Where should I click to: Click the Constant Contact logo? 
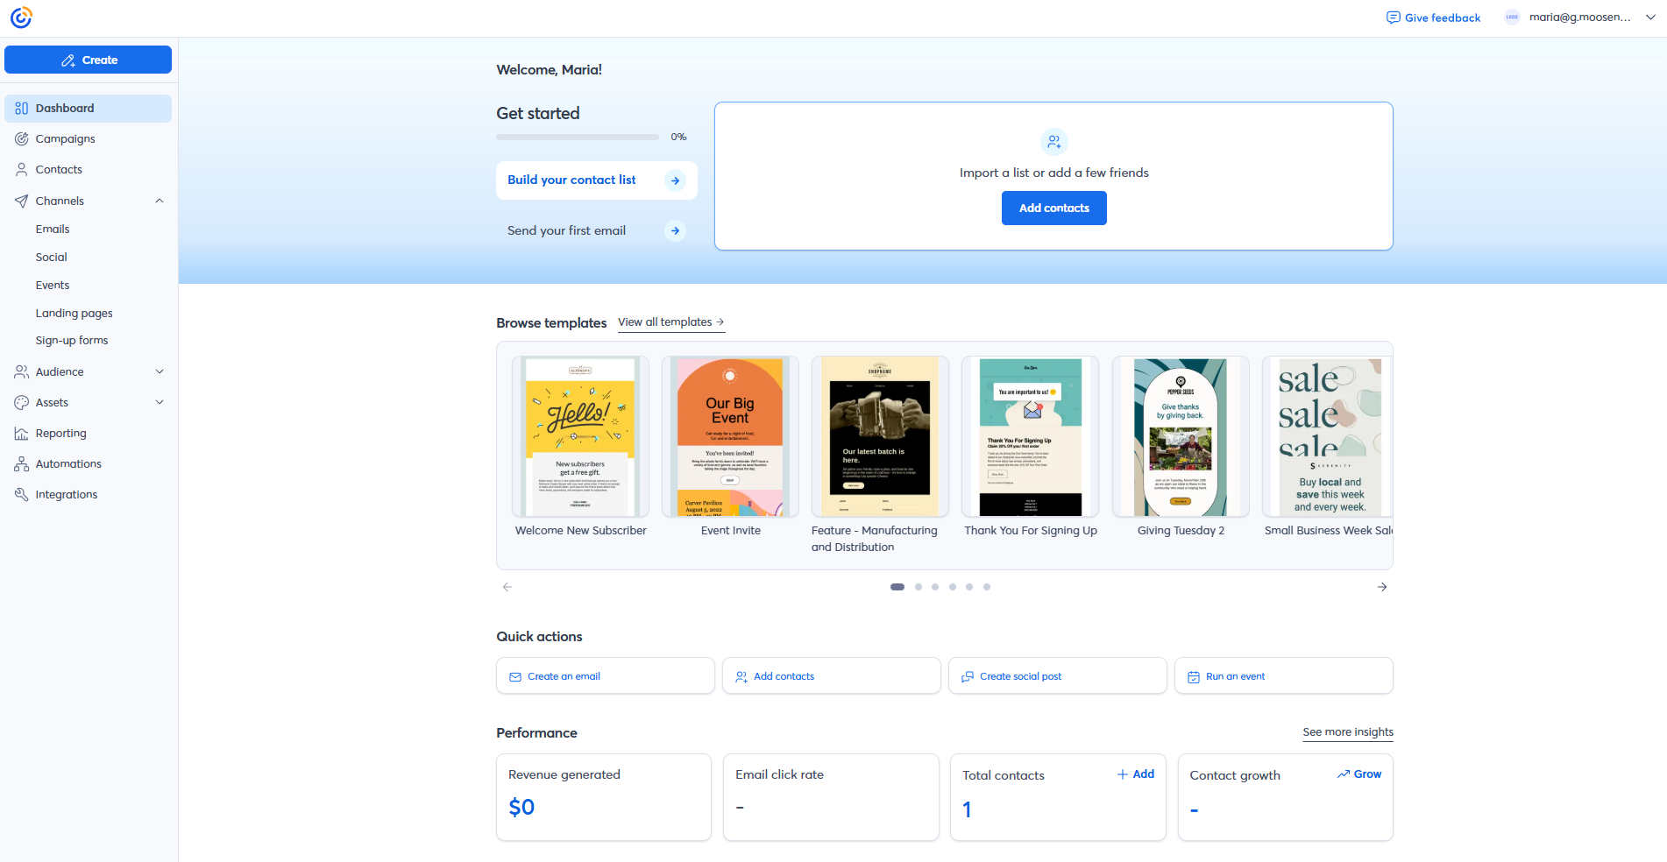21,17
